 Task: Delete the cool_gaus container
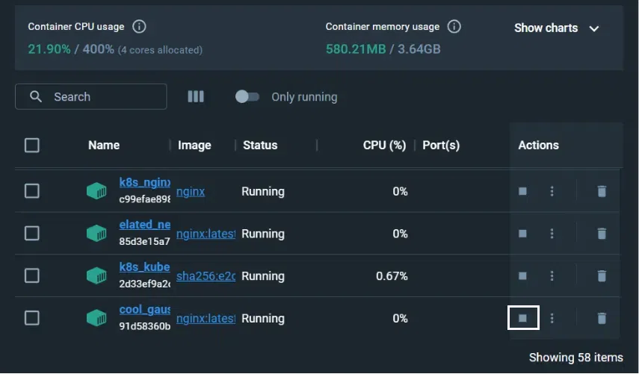pos(602,318)
